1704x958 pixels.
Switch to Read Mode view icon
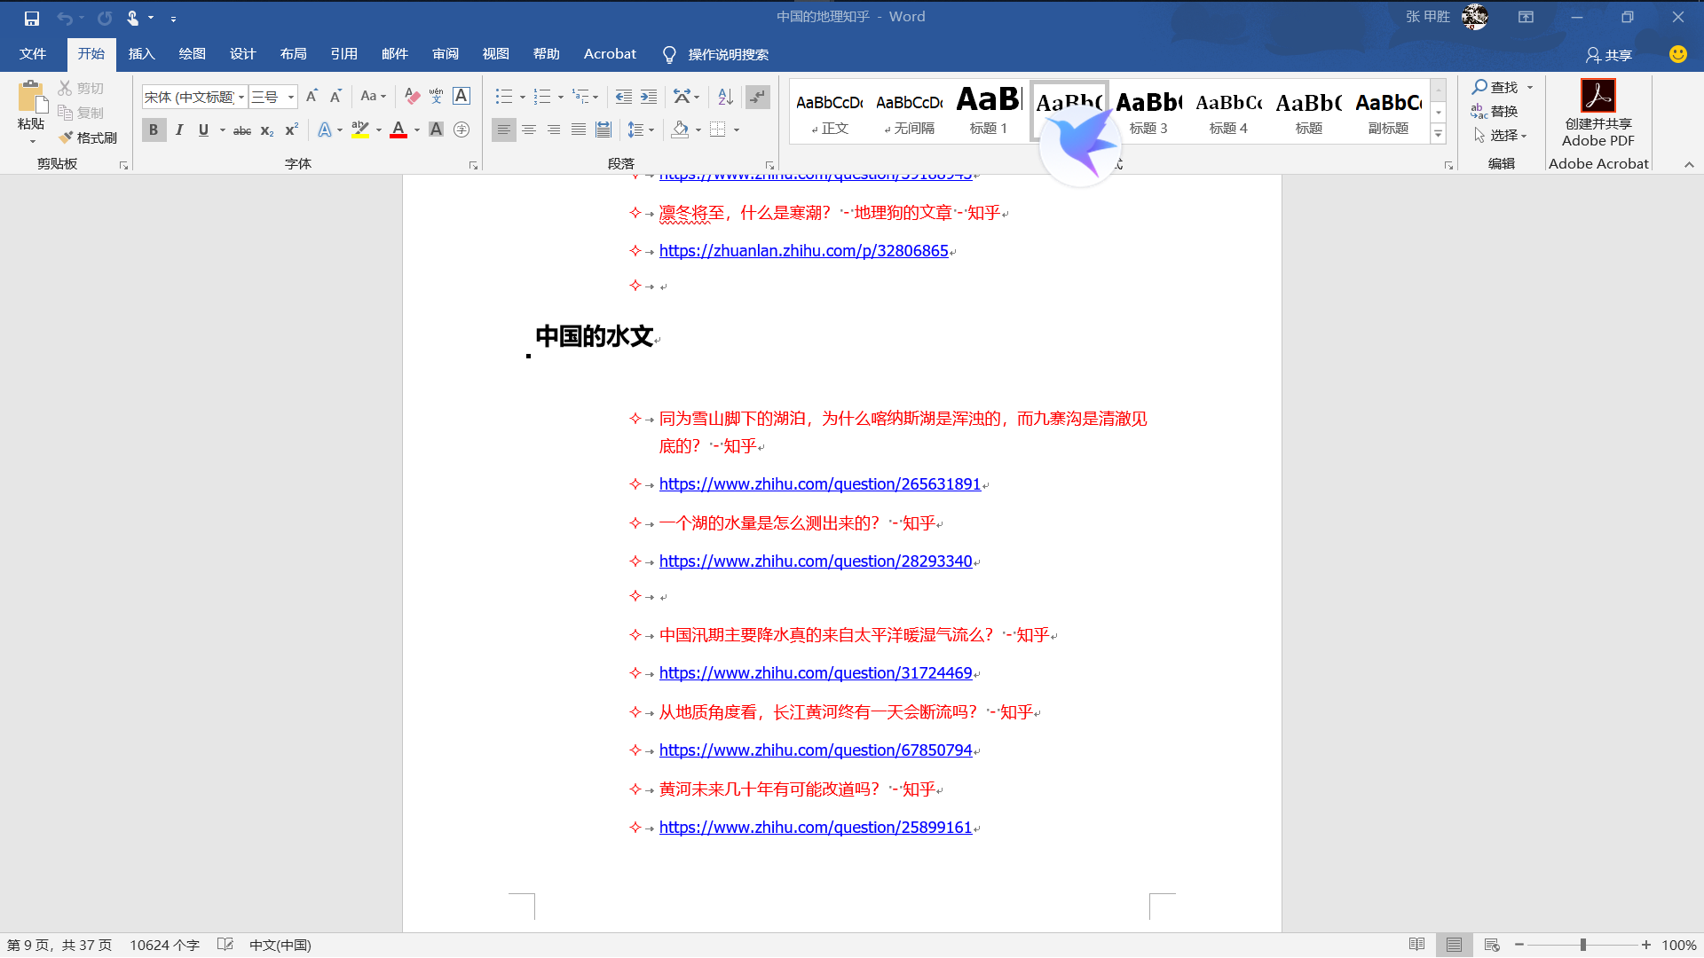(1416, 945)
